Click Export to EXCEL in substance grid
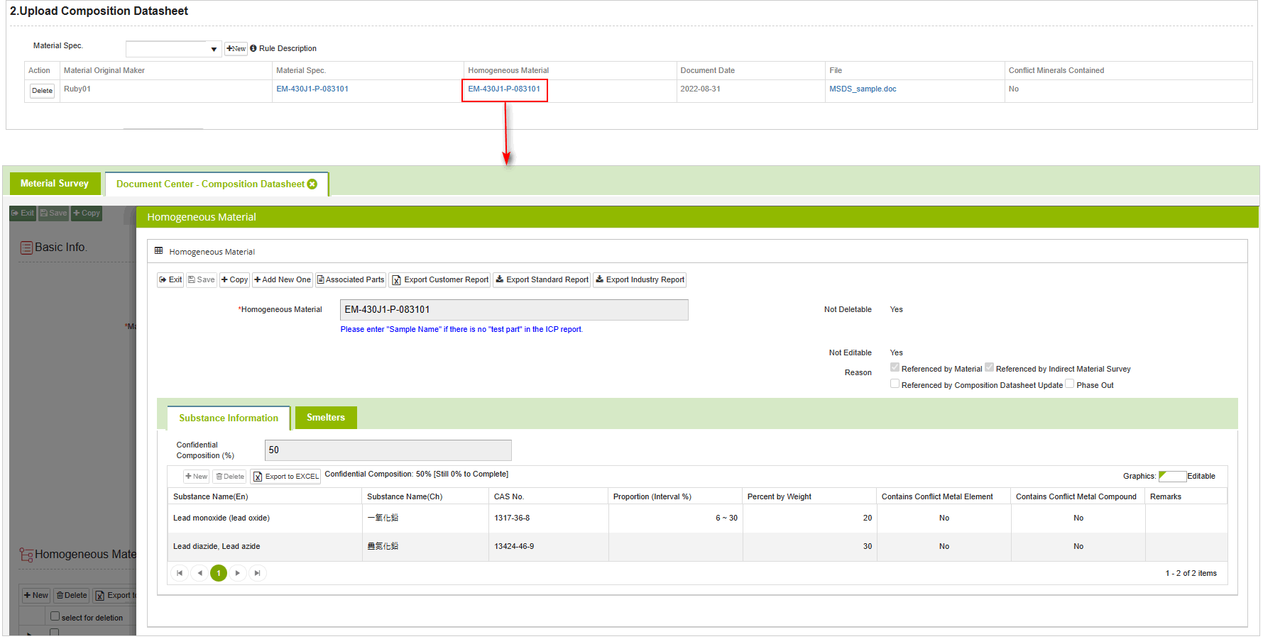 tap(285, 477)
